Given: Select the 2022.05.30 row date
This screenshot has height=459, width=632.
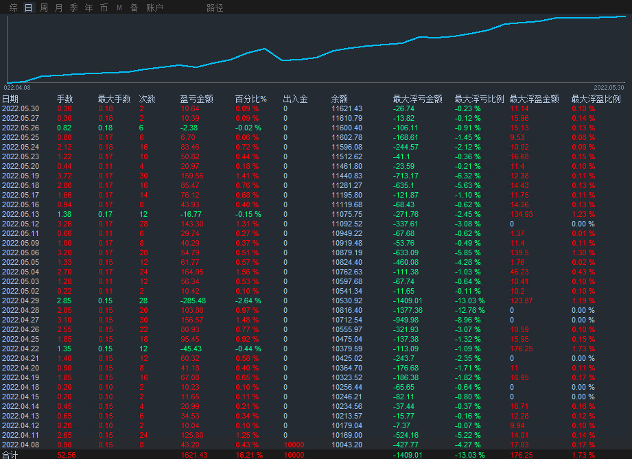Looking at the screenshot, I should [x=21, y=108].
